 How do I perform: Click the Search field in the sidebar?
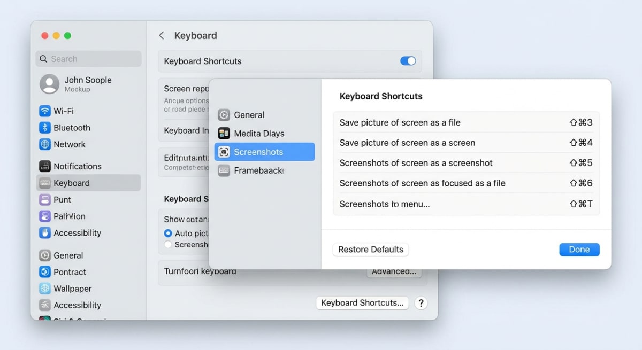tap(88, 58)
